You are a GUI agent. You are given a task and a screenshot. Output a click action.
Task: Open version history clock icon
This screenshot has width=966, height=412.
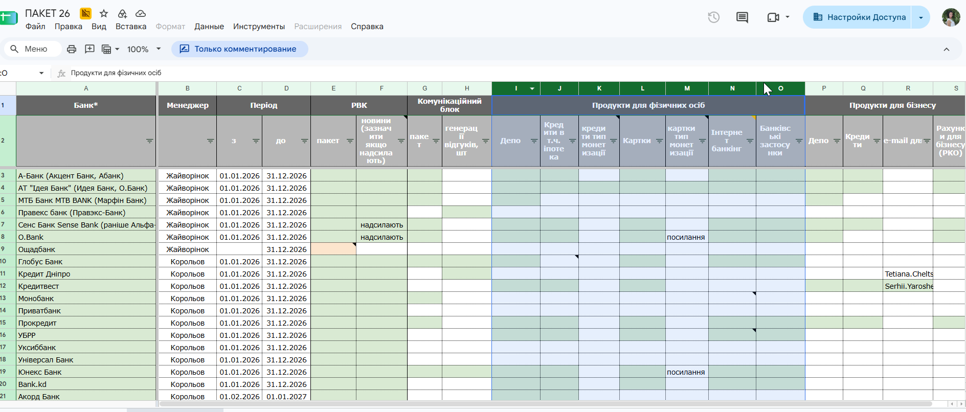(713, 17)
